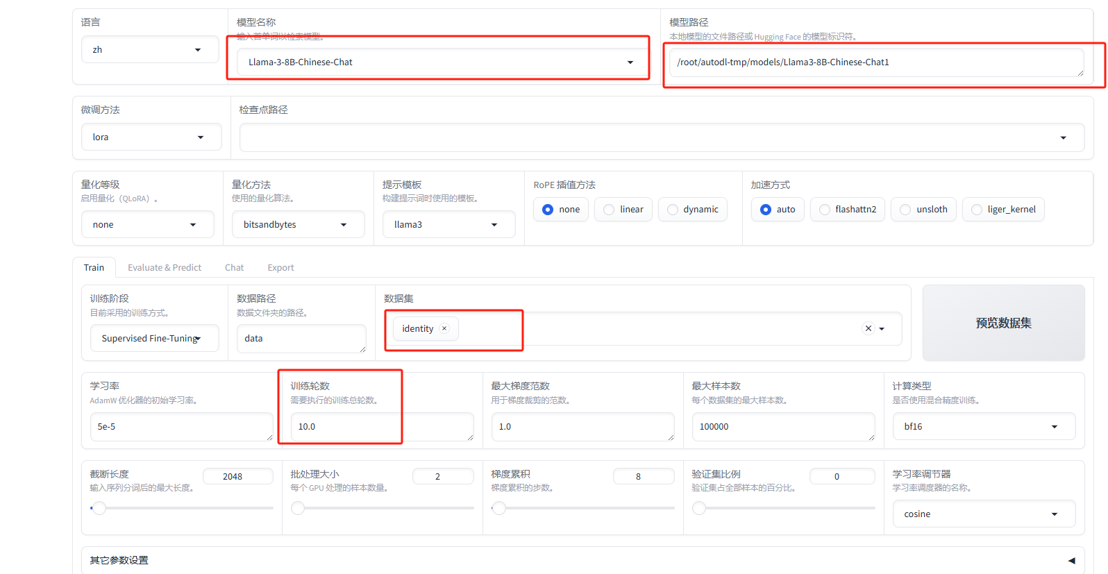Open the cosine scheduler dropdown

[1054, 514]
